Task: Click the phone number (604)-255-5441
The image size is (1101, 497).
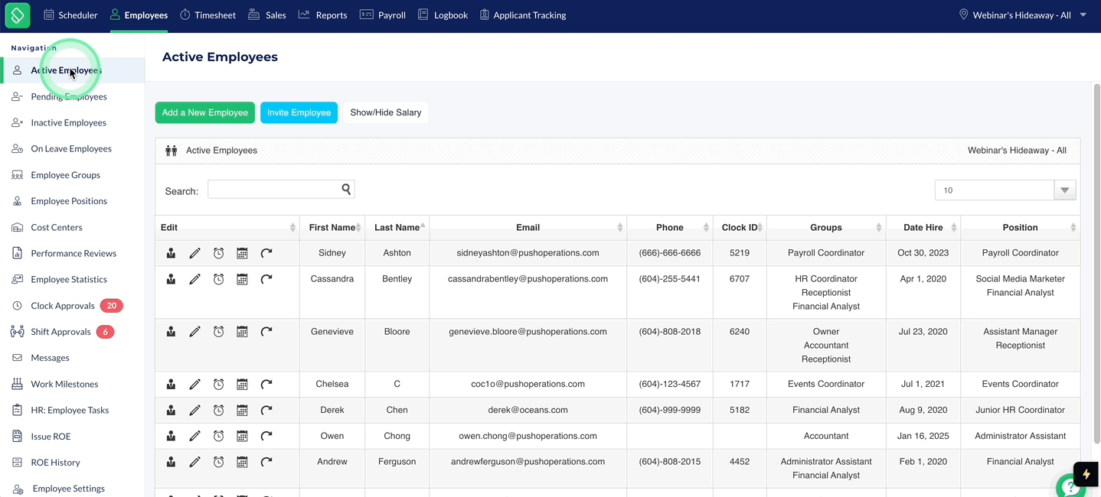Action: (x=670, y=279)
